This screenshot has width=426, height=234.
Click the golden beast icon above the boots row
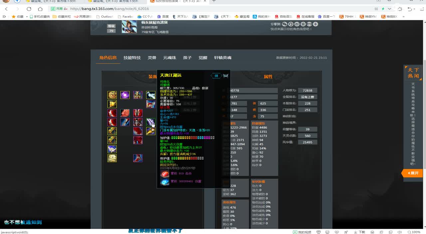pos(112,158)
